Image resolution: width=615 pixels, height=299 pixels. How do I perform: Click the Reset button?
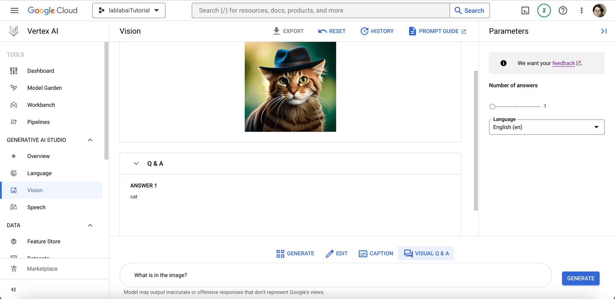click(332, 31)
